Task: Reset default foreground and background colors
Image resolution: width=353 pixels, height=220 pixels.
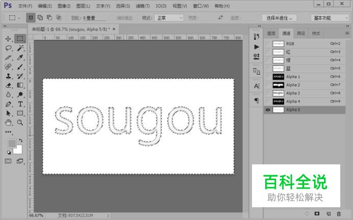Action: (9, 153)
